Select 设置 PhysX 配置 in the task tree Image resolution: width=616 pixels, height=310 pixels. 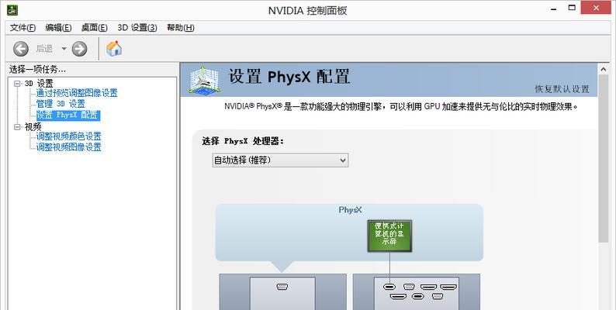tap(68, 115)
